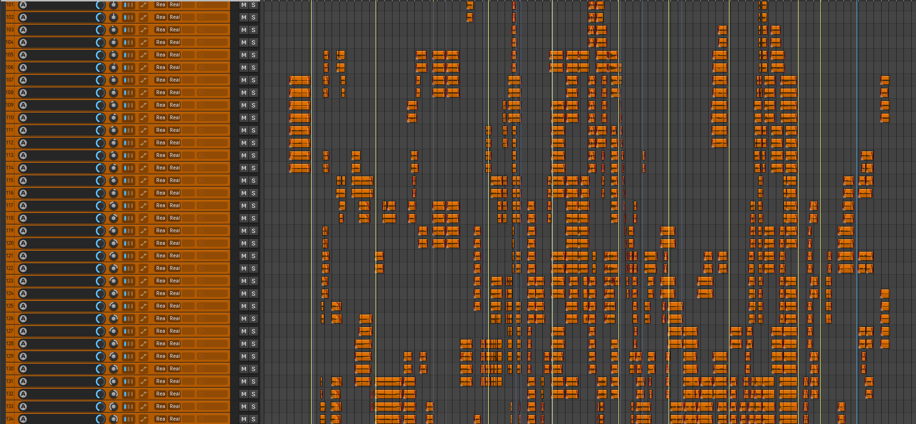Click the automation mode icon on track 105
The width and height of the screenshot is (916, 424).
point(23,55)
